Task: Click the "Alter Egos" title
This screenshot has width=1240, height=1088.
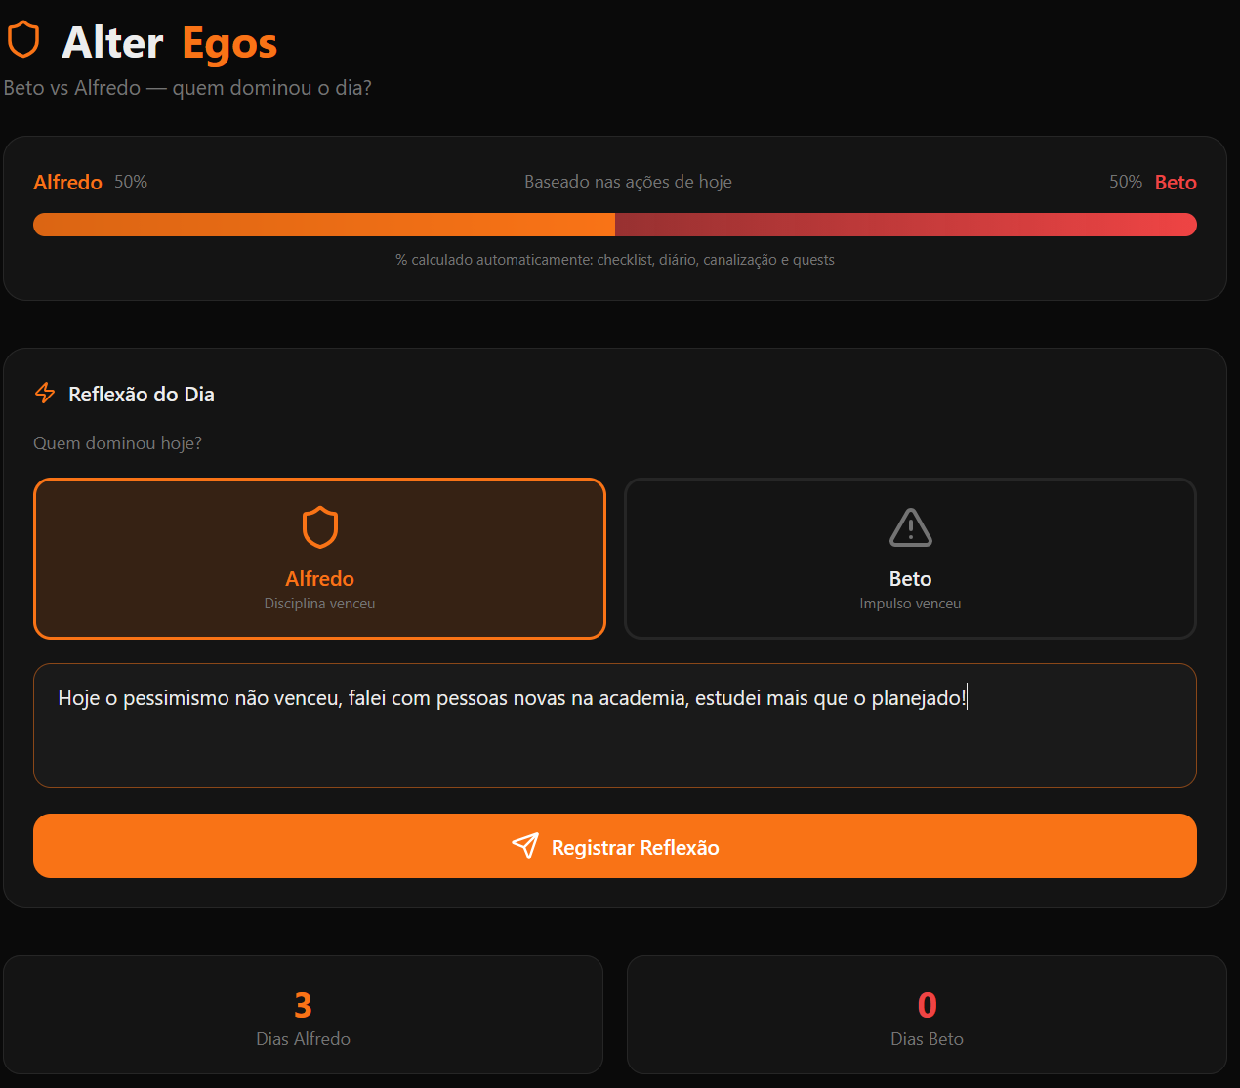Action: [x=170, y=43]
